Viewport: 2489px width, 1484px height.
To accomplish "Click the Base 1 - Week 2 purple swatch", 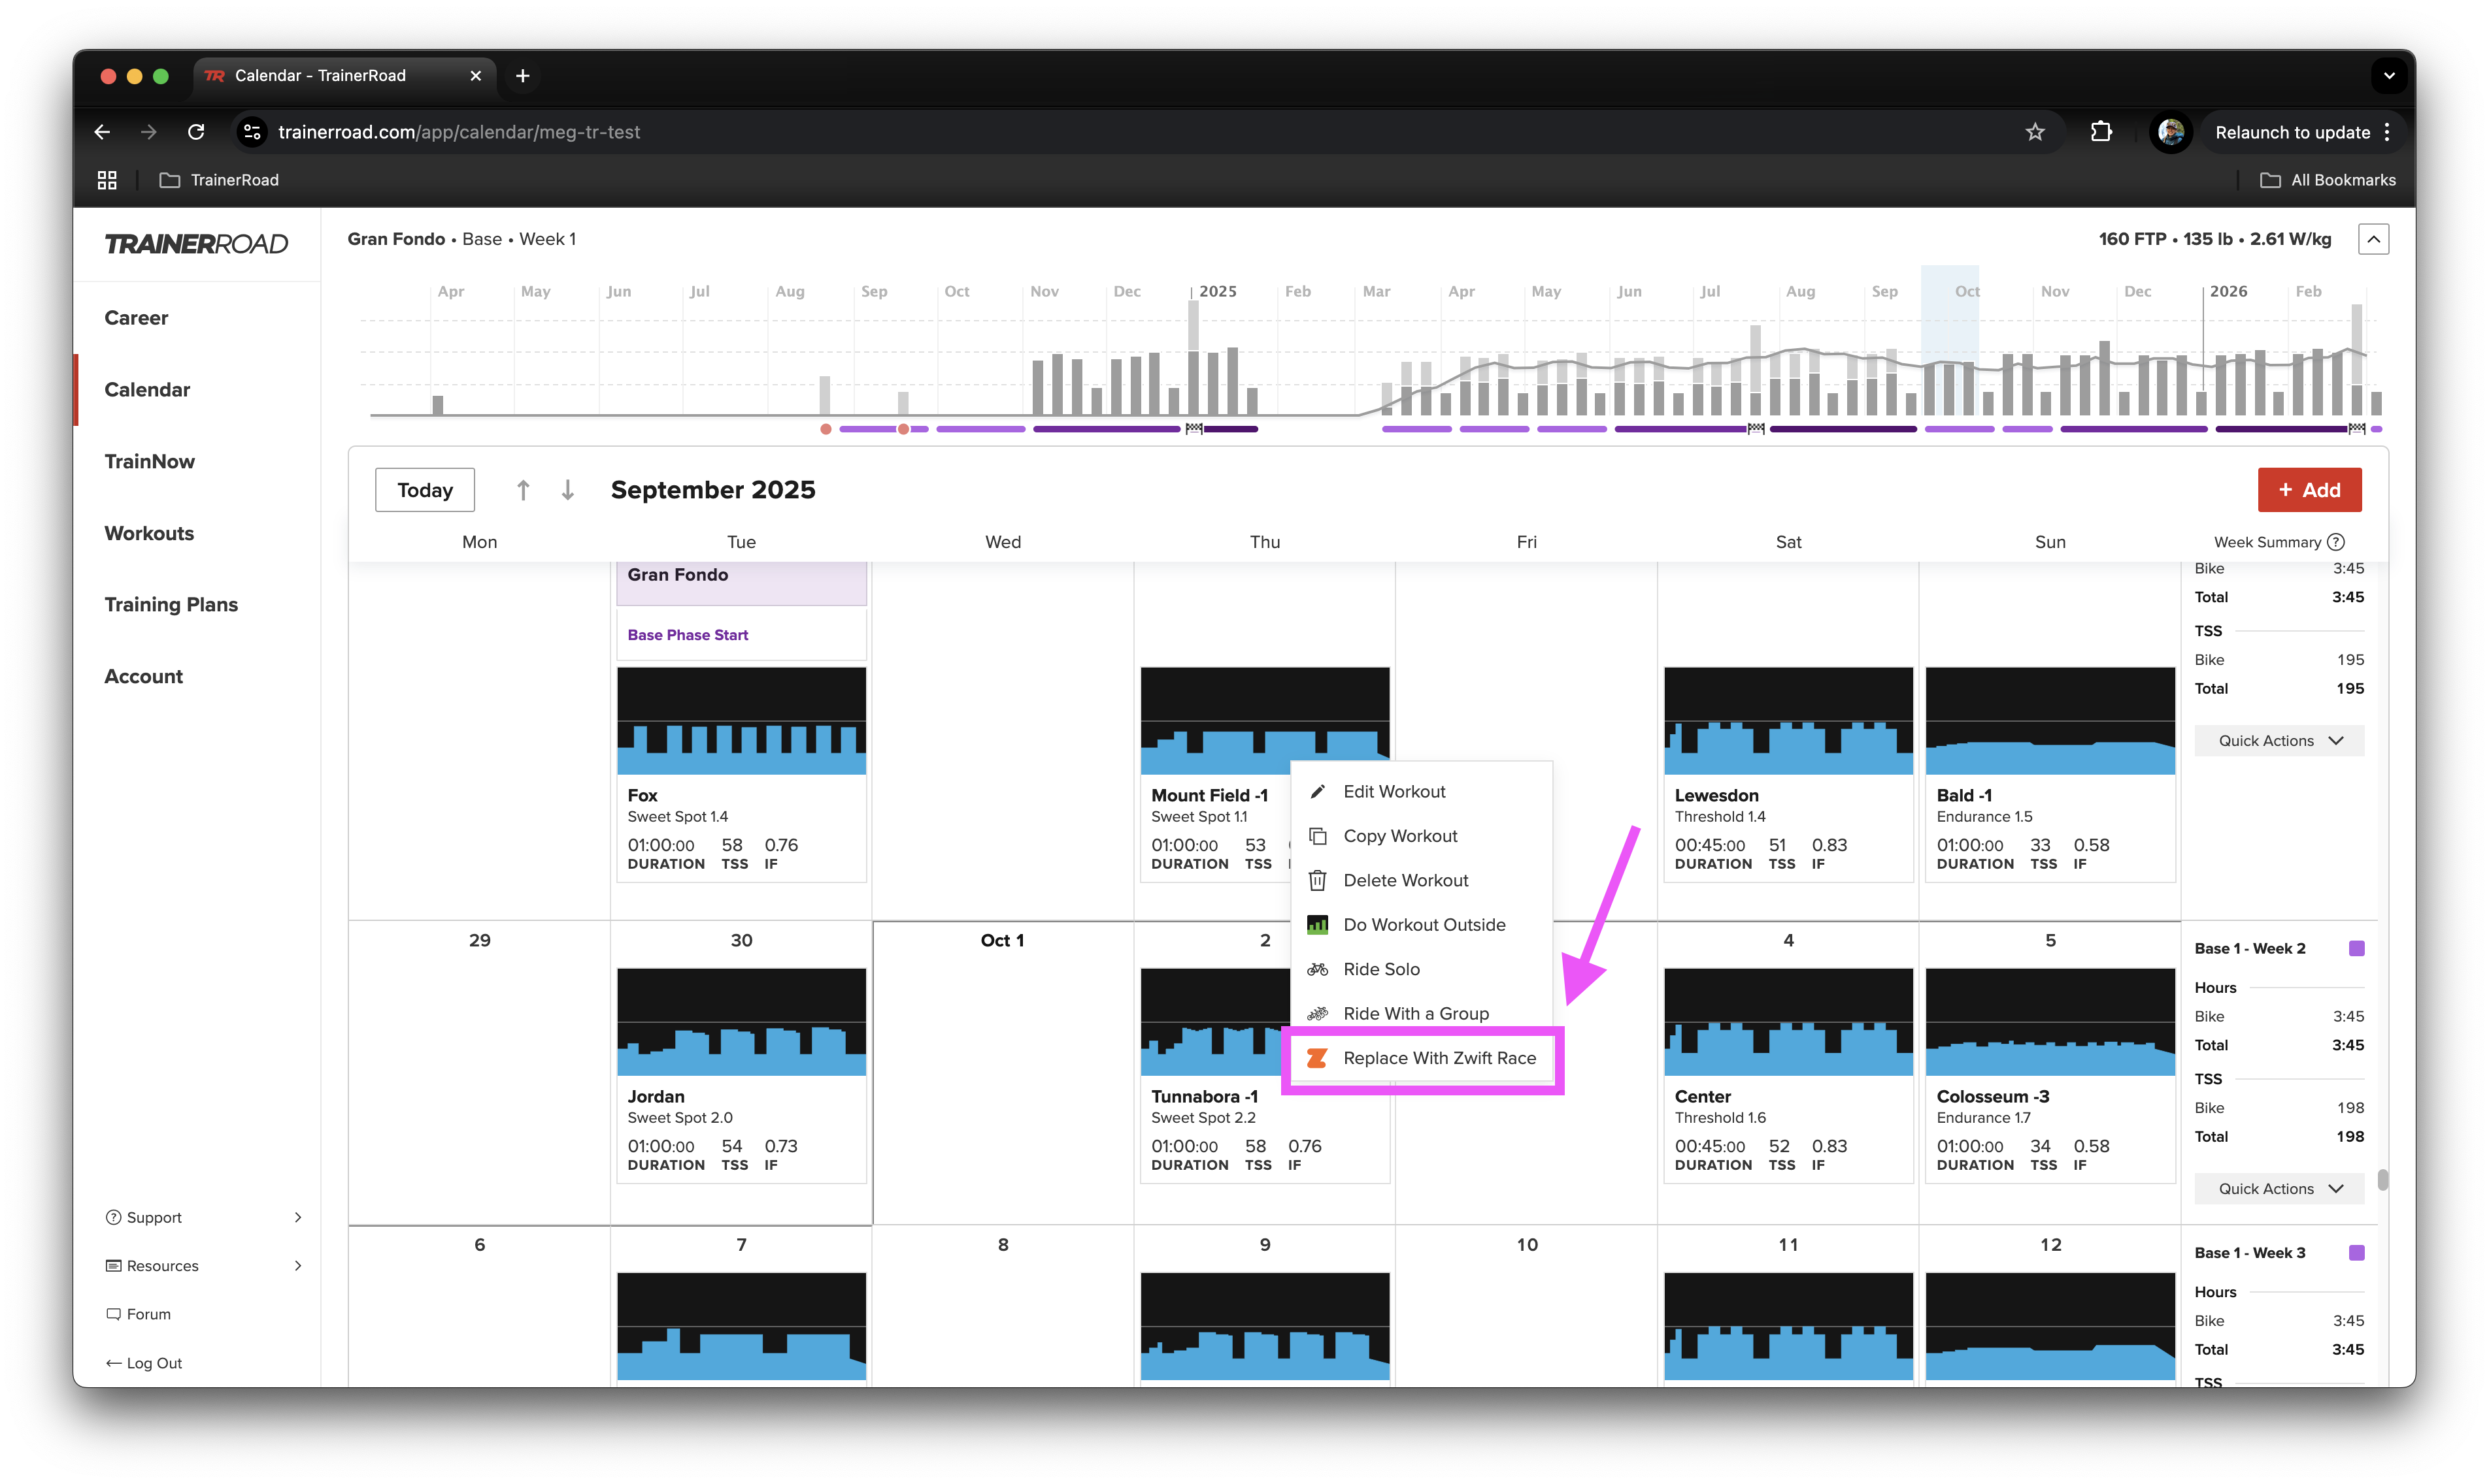I will (2356, 949).
